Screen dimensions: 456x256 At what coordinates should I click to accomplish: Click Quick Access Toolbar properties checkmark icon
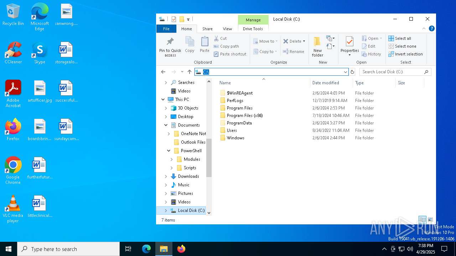pyautogui.click(x=174, y=19)
